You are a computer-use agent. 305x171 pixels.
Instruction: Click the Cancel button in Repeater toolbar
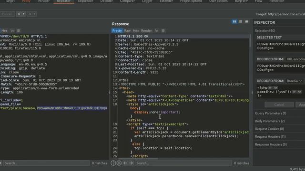point(7,14)
